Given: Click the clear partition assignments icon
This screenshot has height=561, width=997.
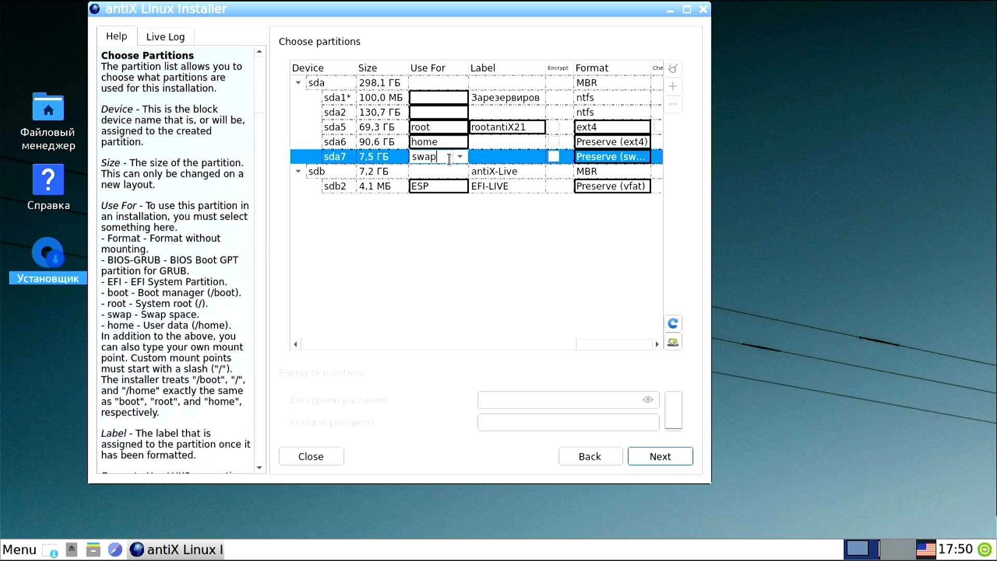Looking at the screenshot, I should [673, 69].
